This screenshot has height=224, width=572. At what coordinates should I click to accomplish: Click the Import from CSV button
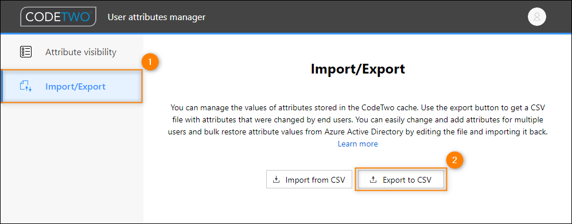(309, 179)
